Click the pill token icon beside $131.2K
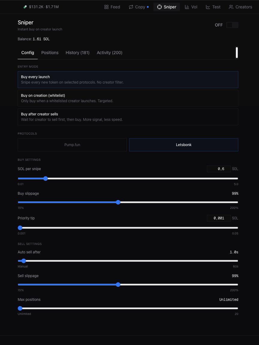259x345 pixels. 25,7
